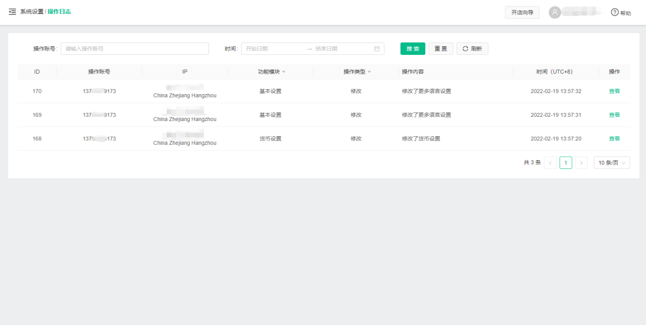Click the 重置 reset button
The width and height of the screenshot is (646, 325).
click(440, 49)
